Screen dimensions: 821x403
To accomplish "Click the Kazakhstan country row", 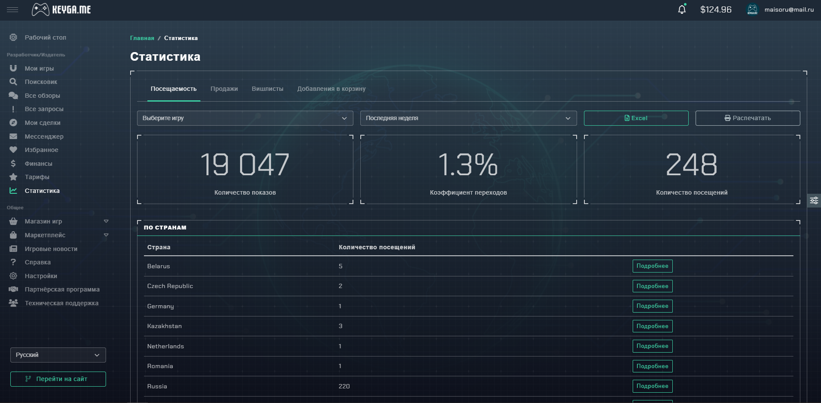I will 468,326.
